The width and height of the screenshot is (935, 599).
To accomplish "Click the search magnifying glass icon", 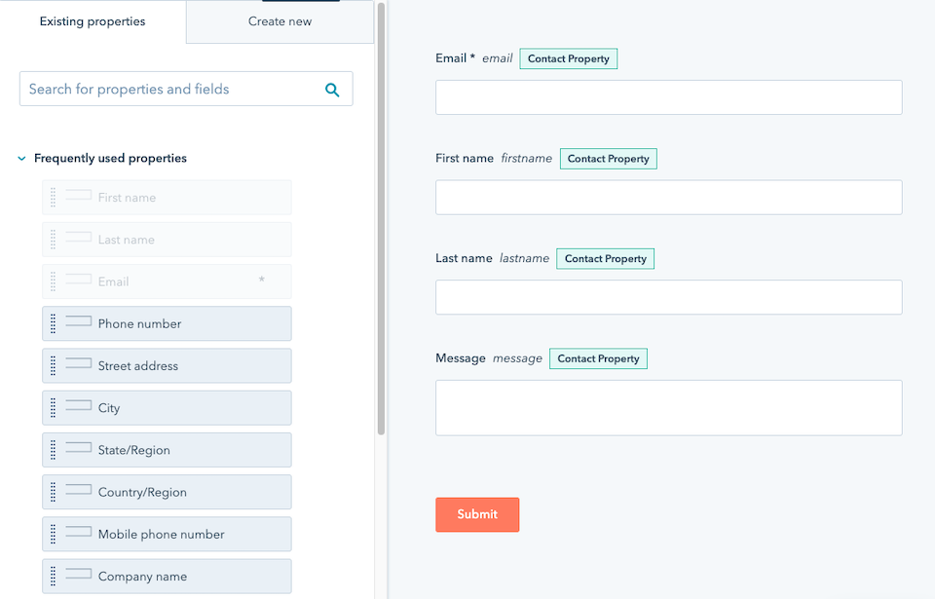I will pyautogui.click(x=332, y=89).
